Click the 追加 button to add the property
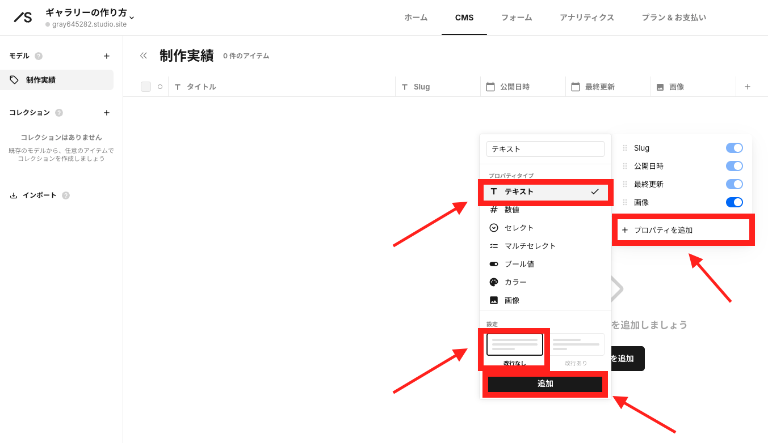Viewport: 768px width, 443px height. pos(545,384)
